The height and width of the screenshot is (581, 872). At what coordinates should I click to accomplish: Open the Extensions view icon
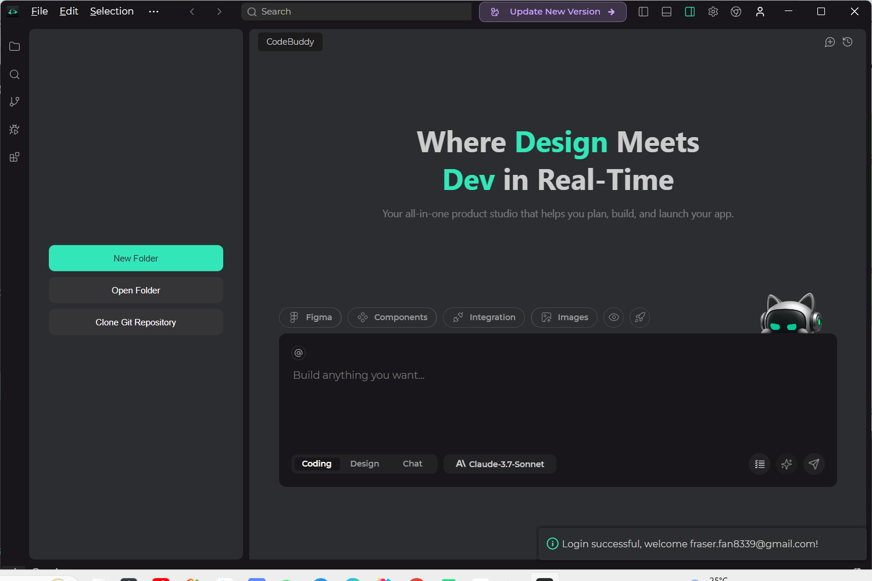15,157
